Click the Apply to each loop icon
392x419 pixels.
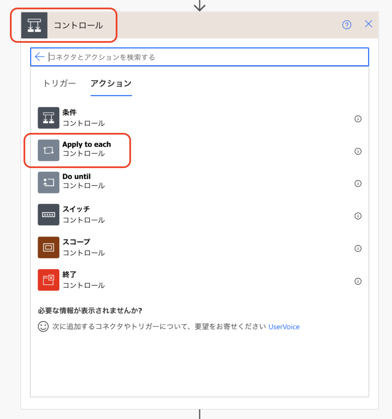(48, 150)
